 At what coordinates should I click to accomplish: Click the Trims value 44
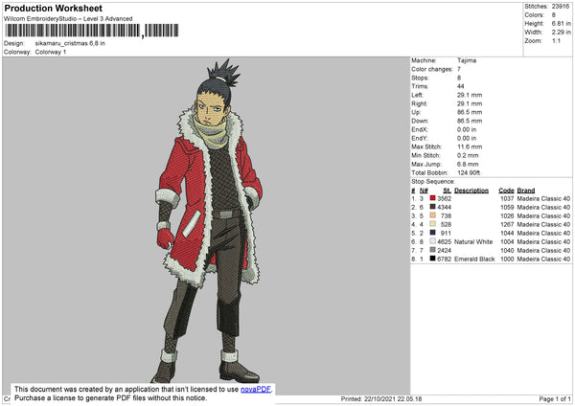pyautogui.click(x=461, y=86)
